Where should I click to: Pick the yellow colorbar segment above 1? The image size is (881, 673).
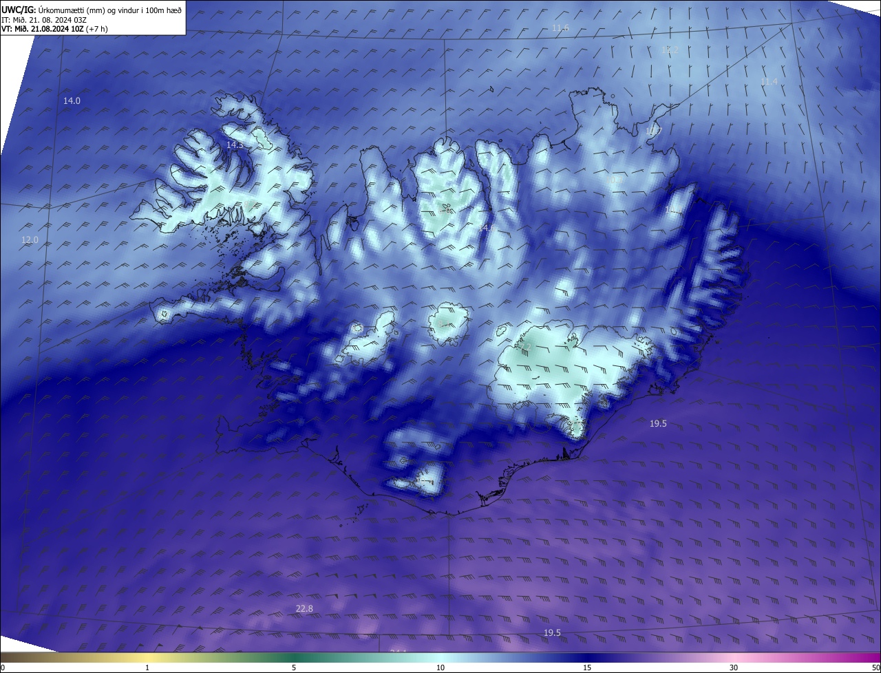pos(147,657)
